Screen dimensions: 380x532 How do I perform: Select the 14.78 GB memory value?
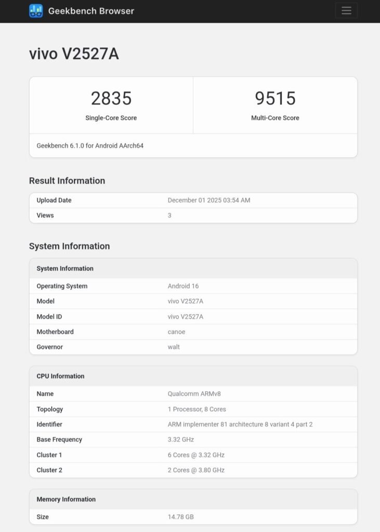coord(181,517)
